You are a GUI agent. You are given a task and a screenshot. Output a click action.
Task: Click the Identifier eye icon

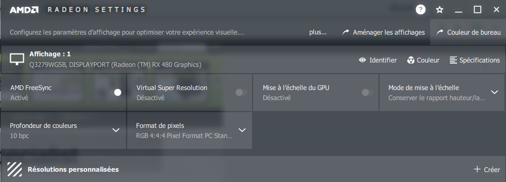click(362, 60)
